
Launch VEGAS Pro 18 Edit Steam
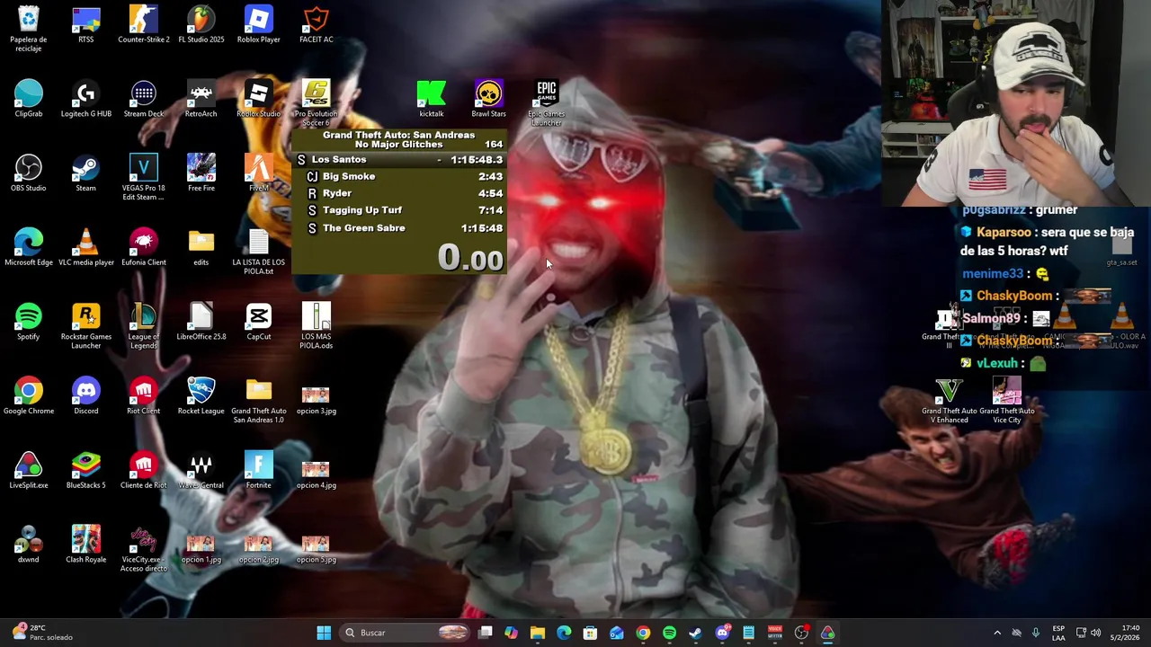[x=144, y=177]
